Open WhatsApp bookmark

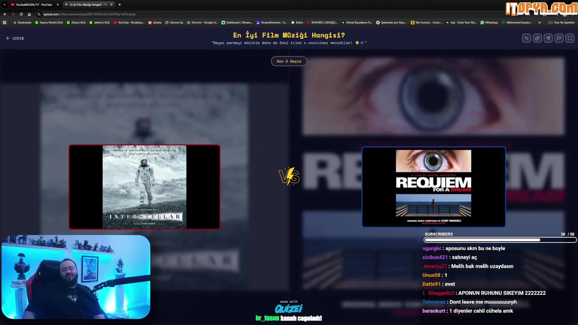[x=489, y=22]
